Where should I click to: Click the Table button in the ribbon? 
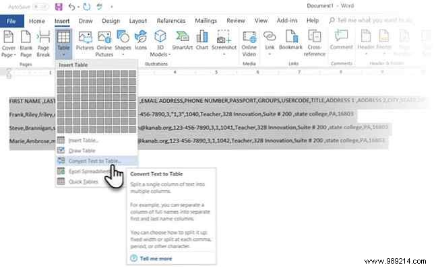point(63,44)
